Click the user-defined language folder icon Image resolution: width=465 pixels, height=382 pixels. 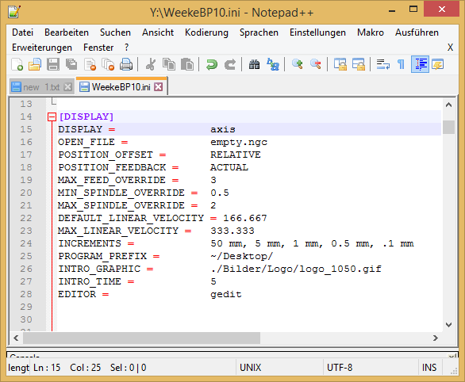click(438, 64)
